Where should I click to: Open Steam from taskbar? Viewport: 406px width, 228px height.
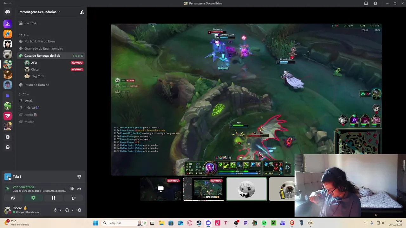pyautogui.click(x=199, y=223)
